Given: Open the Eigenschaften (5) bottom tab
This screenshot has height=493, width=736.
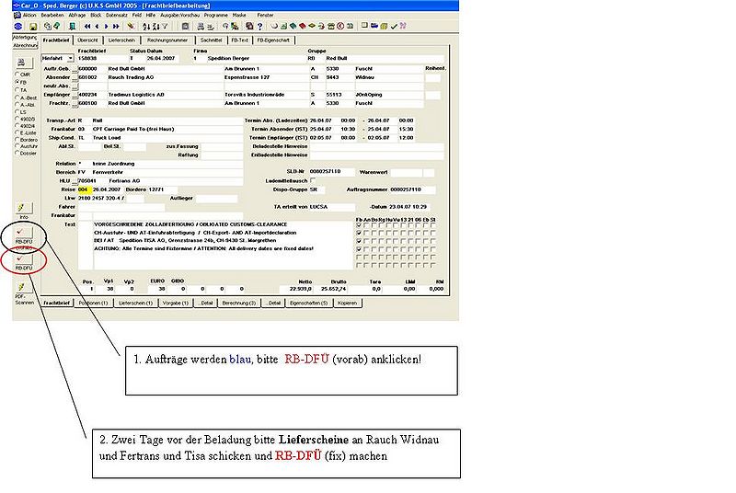Looking at the screenshot, I should click(x=308, y=303).
